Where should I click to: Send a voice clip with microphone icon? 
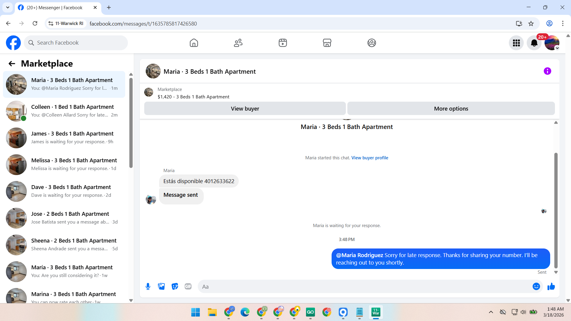pyautogui.click(x=148, y=287)
